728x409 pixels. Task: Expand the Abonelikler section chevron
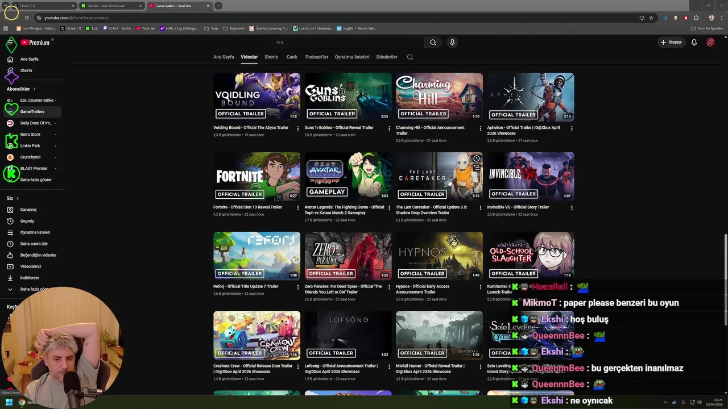coord(34,89)
